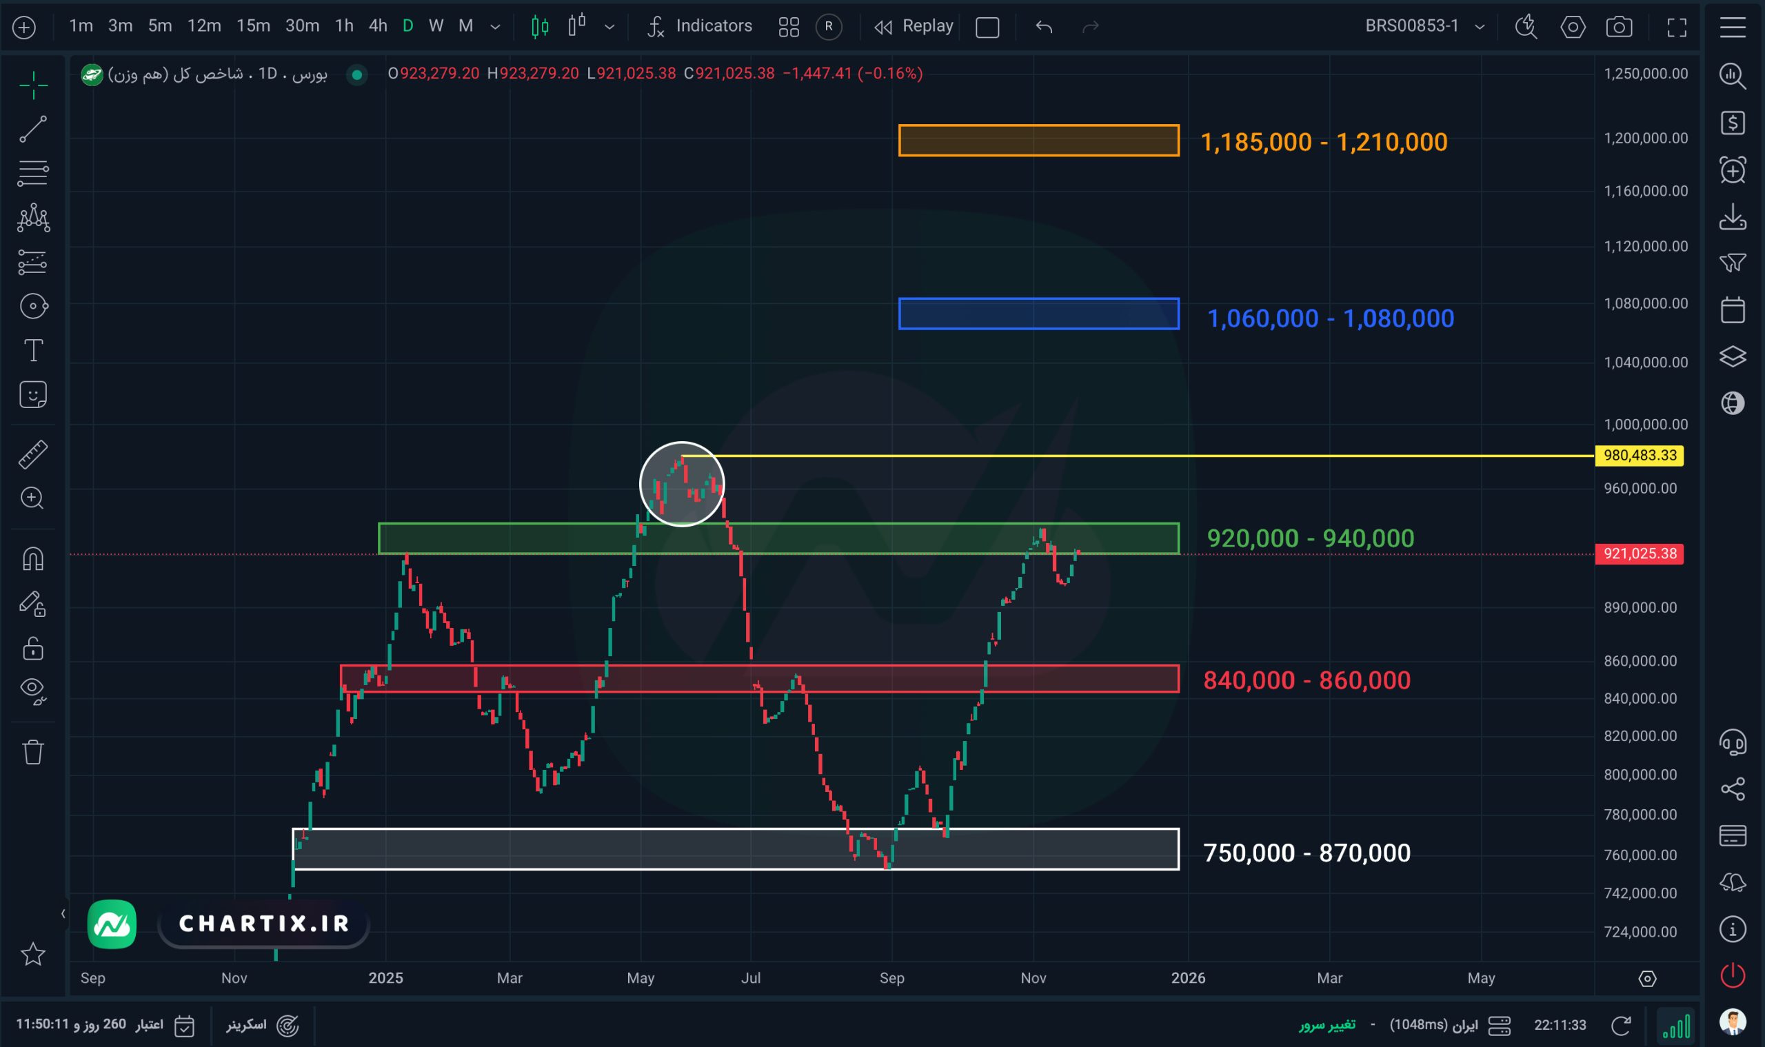1765x1047 pixels.
Task: Switch to the weekly W timeframe
Action: [x=436, y=26]
